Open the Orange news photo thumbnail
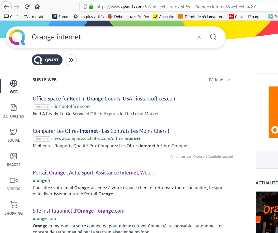278x233 pixels. [x=267, y=212]
